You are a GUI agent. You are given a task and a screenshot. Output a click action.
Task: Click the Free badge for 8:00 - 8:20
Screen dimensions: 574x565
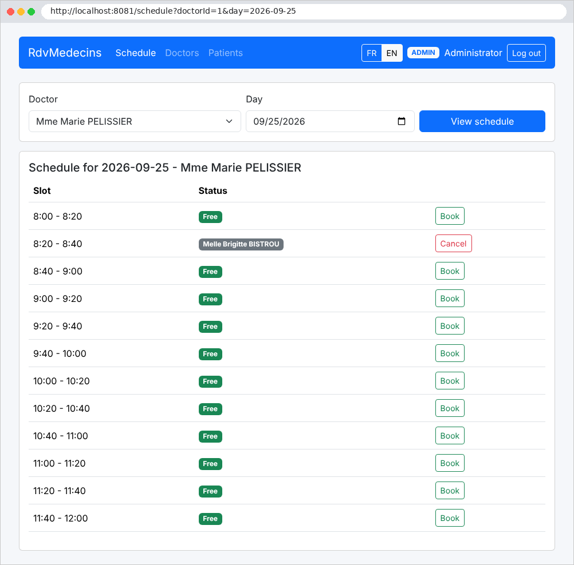pyautogui.click(x=210, y=217)
